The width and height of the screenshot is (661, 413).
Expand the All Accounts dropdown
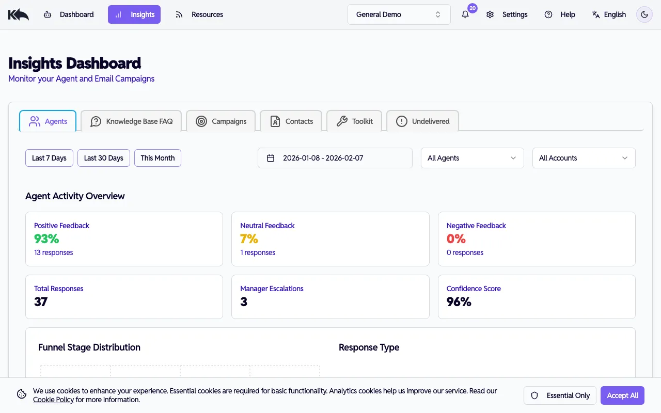(x=584, y=158)
